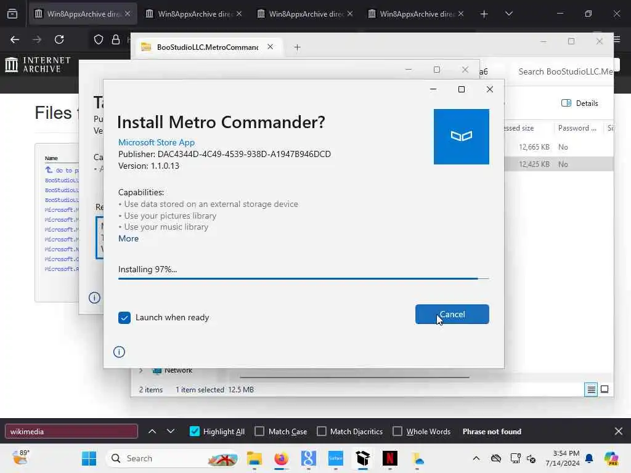Switch Explorer to large thumbnails view
The height and width of the screenshot is (473, 631).
tap(605, 389)
